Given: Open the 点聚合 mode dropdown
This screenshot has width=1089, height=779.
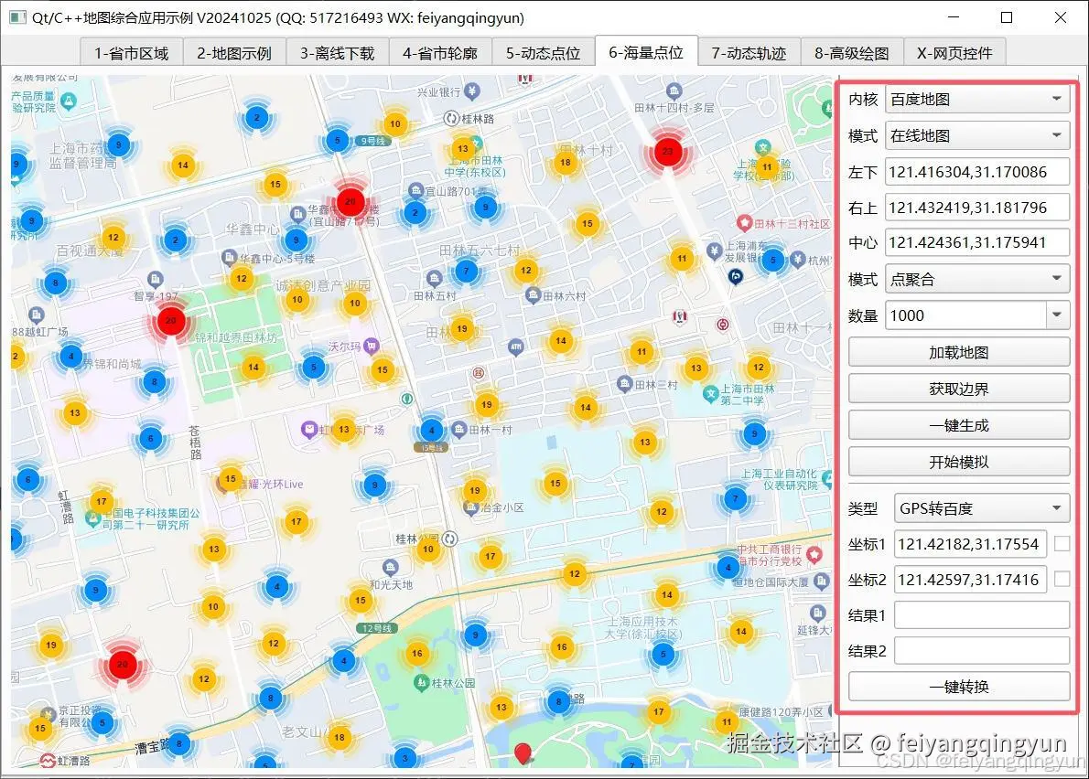Looking at the screenshot, I should tap(977, 279).
